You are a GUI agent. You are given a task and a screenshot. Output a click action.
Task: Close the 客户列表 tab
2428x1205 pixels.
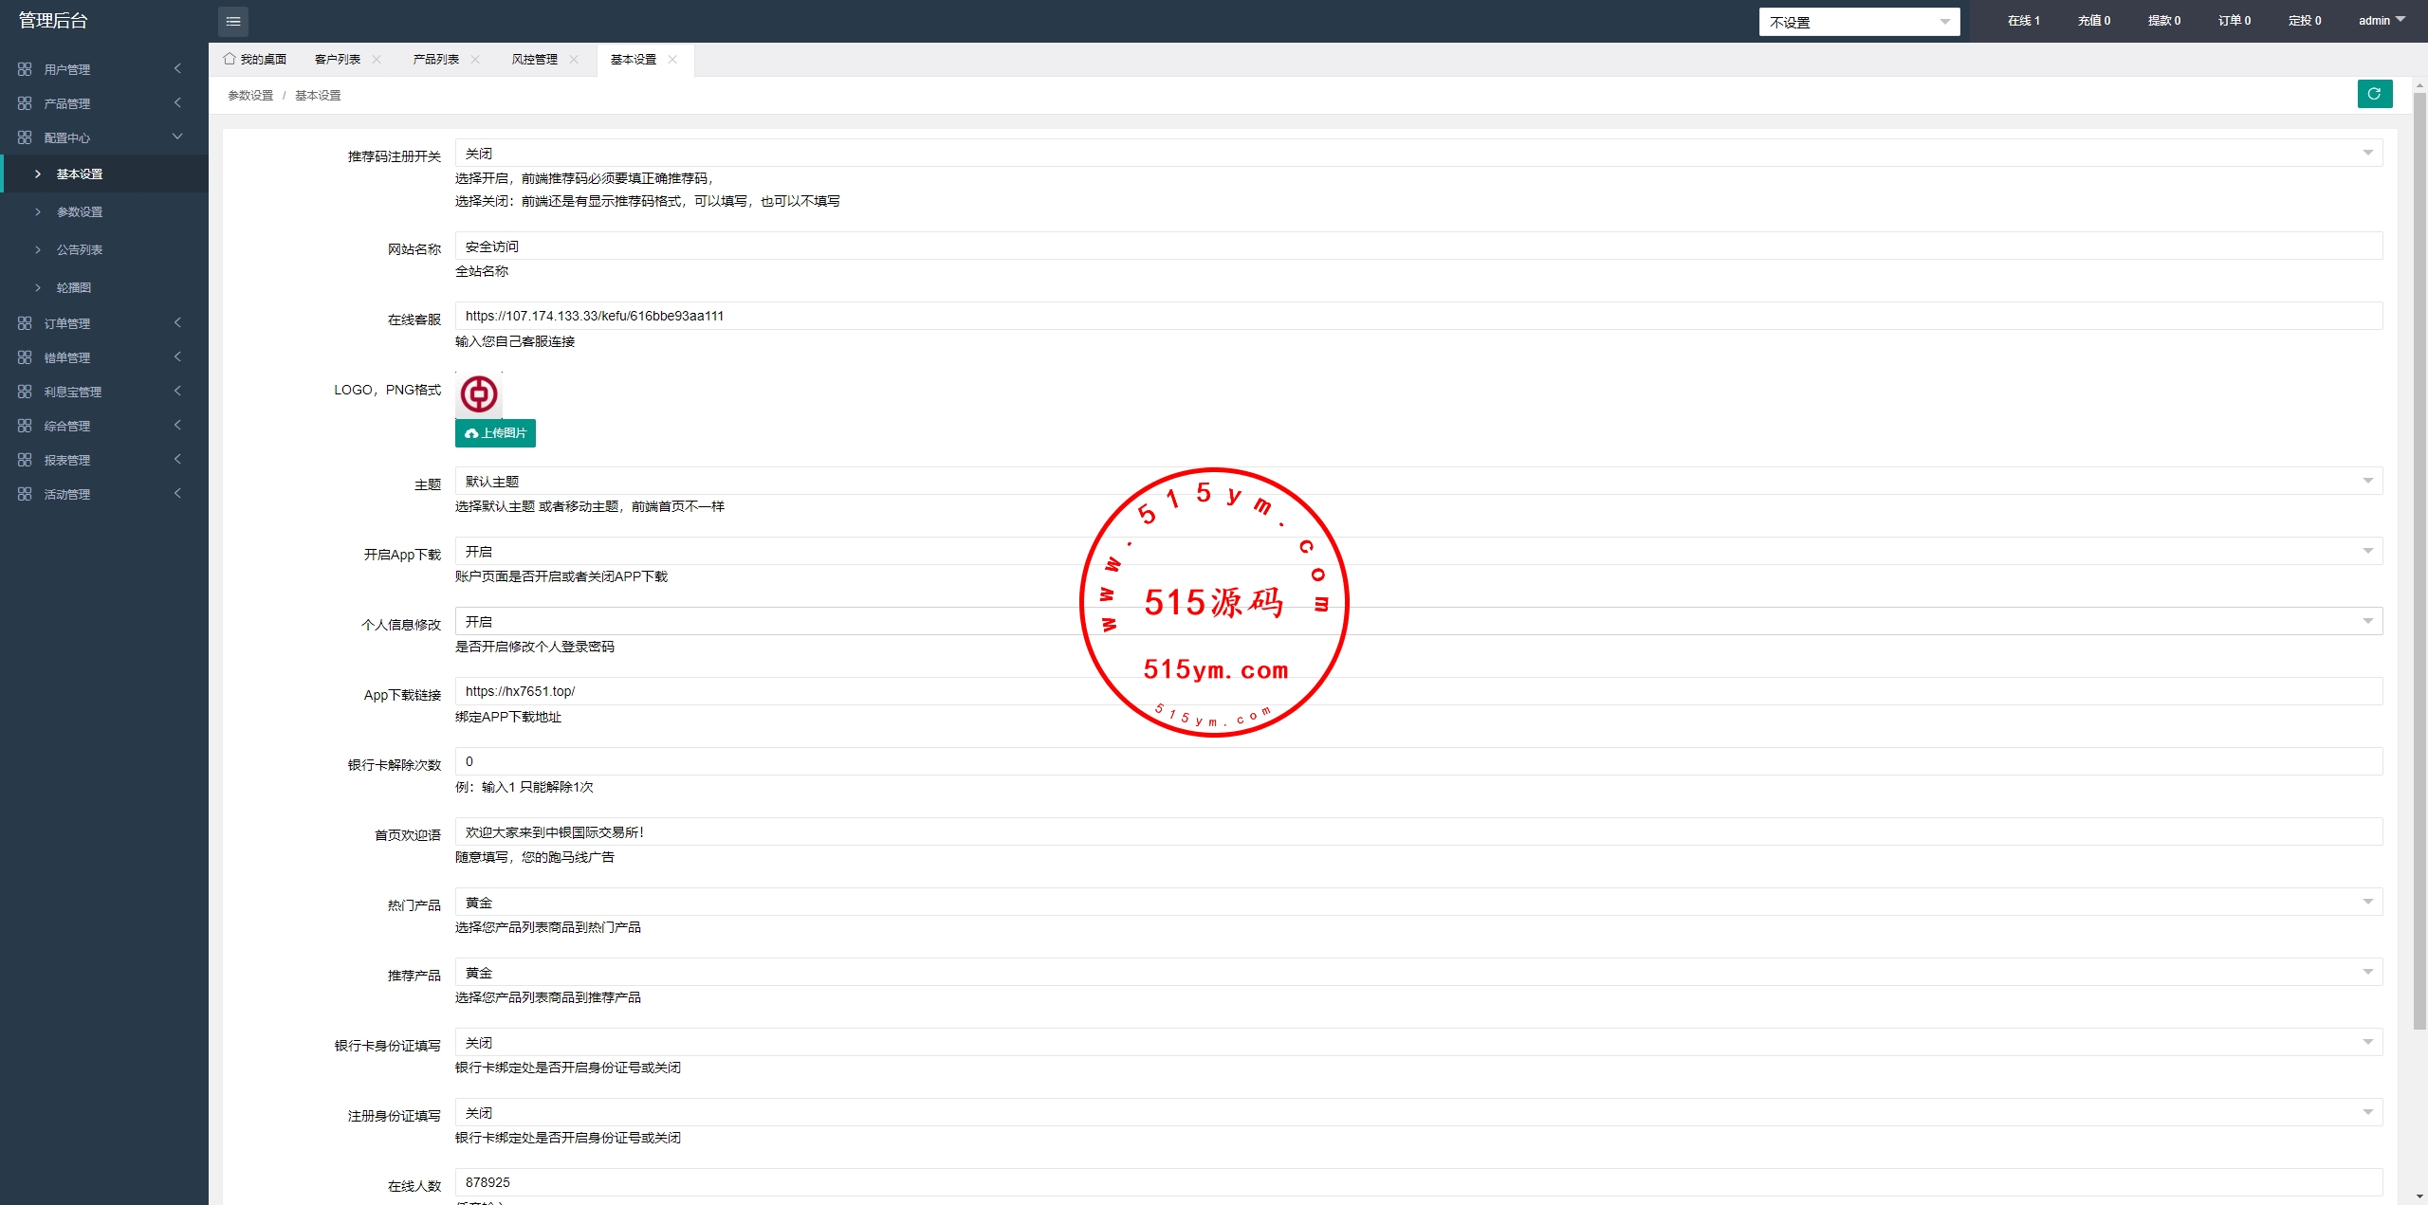click(x=377, y=59)
